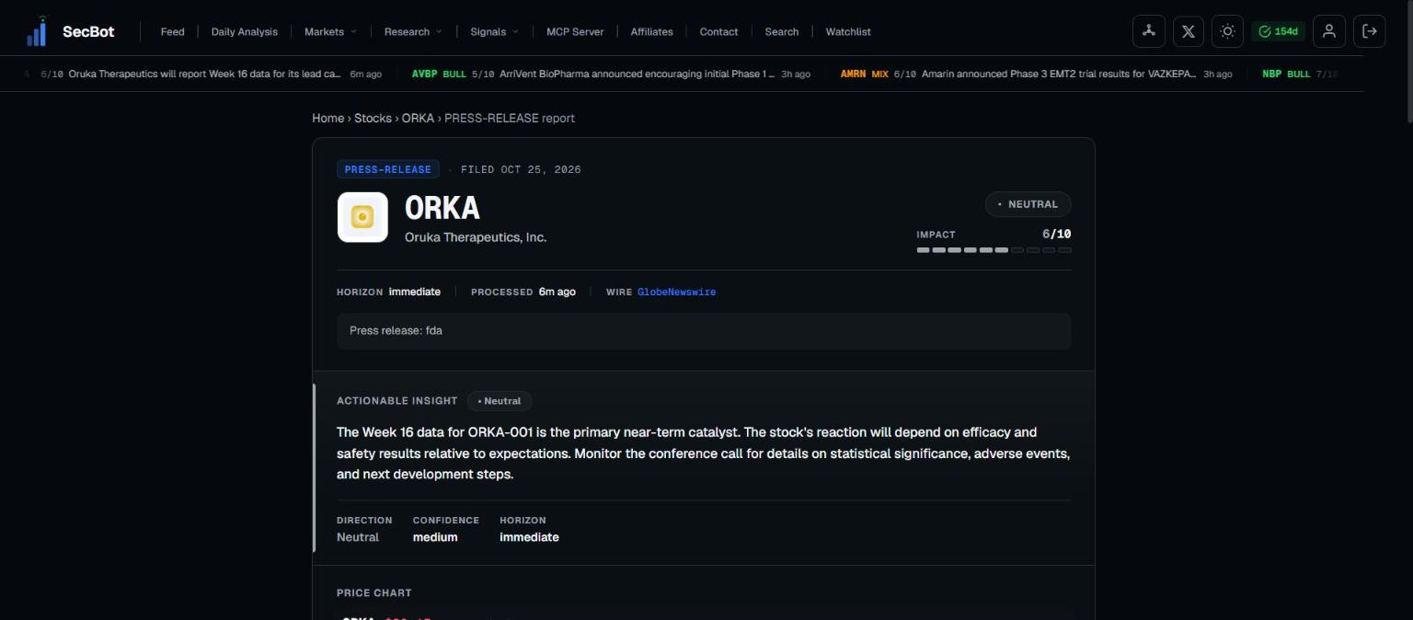Screen dimensions: 1413x620
Task: Click the Horizon 'immediate' value in header row
Action: pos(415,292)
